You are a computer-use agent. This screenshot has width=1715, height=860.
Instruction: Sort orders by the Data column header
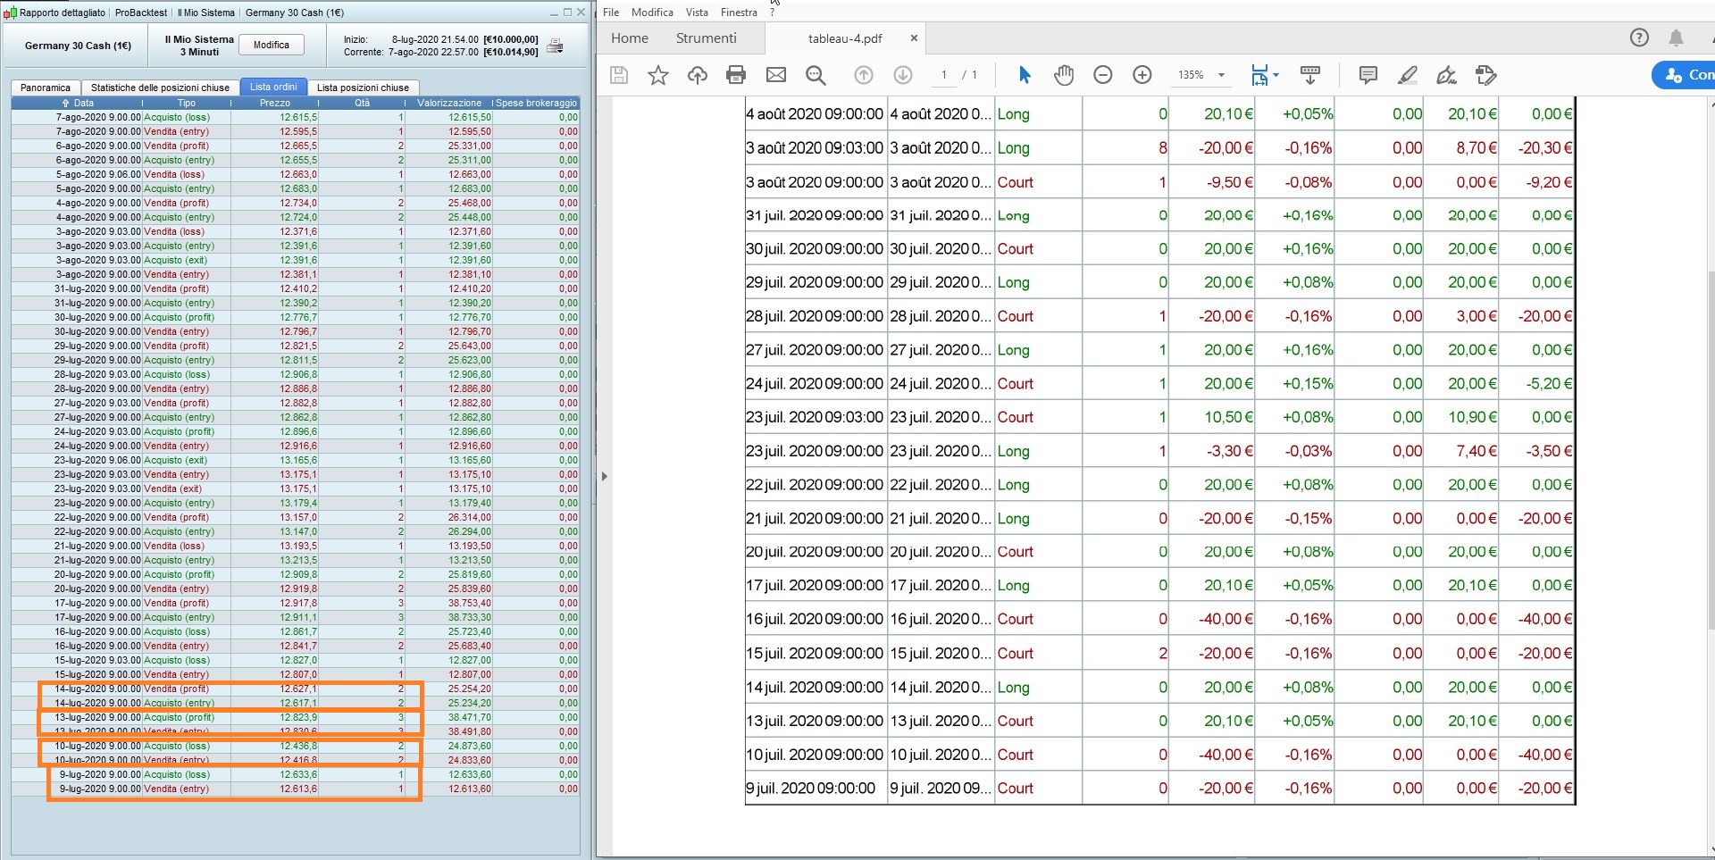click(83, 103)
